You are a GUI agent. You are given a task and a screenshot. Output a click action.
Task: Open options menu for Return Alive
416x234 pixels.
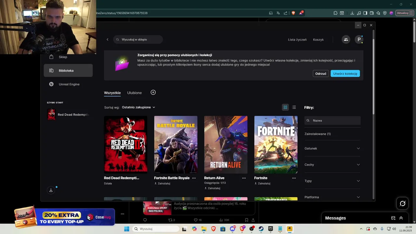(244, 178)
